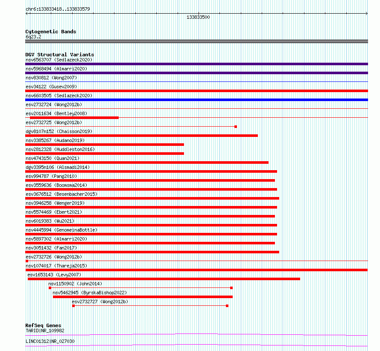Click the magenta line of LINC01312 transcript
Viewport: 380px width, 351px height.
196,345
